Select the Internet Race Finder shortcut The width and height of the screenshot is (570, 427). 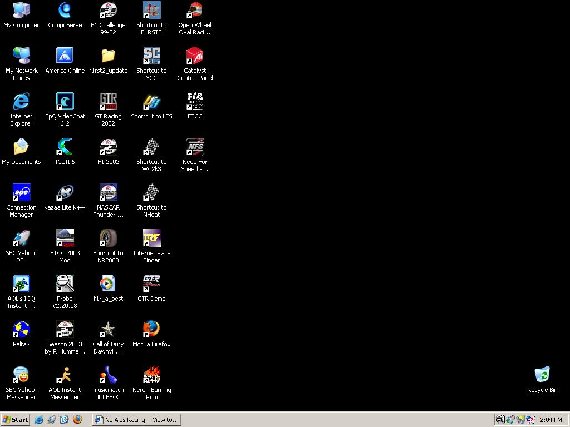click(x=151, y=238)
